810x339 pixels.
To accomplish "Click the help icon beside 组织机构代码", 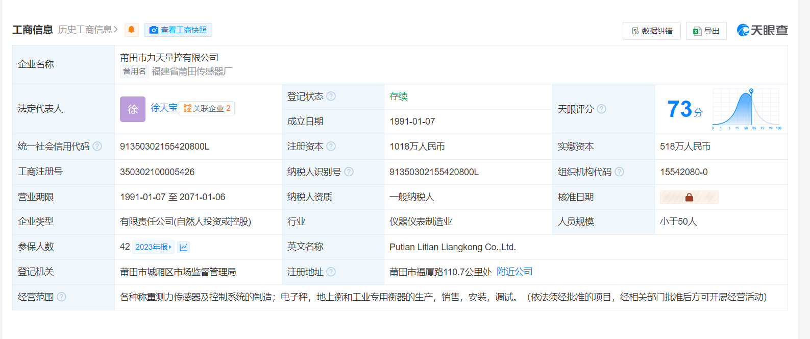I will [x=620, y=172].
